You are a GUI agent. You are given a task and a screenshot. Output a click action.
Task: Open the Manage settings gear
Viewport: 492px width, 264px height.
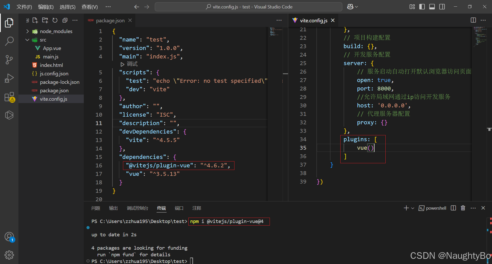click(x=9, y=255)
